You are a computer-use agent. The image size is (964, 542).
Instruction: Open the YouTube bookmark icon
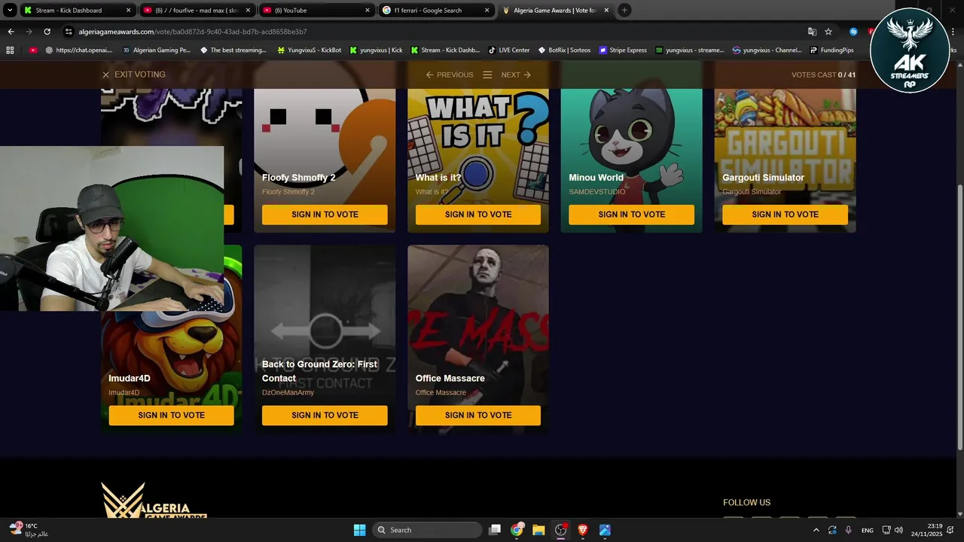pyautogui.click(x=33, y=50)
